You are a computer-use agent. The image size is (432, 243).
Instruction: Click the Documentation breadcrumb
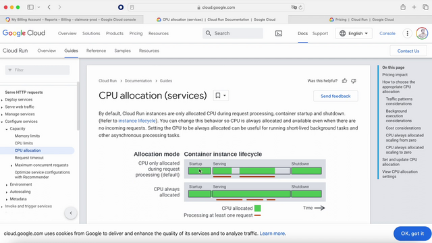pos(138,81)
